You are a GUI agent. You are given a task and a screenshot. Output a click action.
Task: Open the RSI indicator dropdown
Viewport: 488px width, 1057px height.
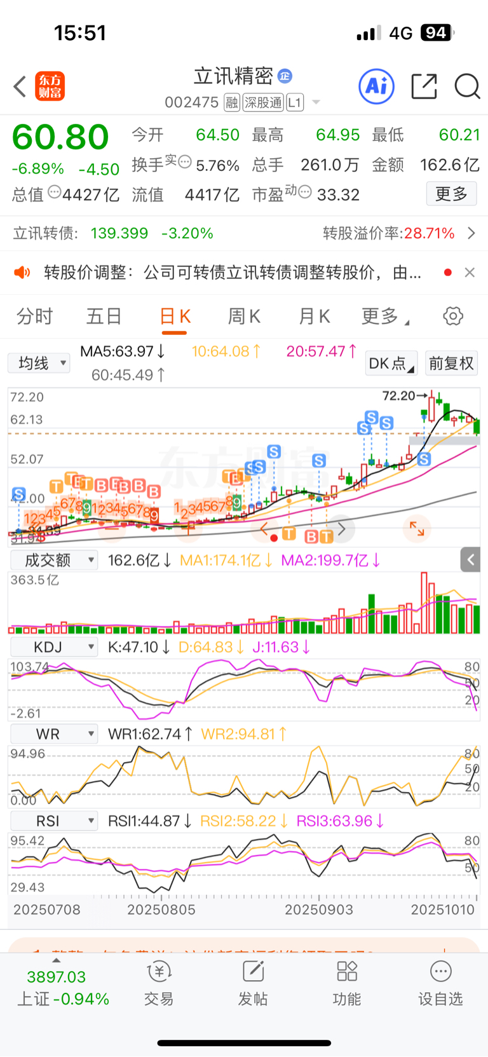(x=54, y=821)
